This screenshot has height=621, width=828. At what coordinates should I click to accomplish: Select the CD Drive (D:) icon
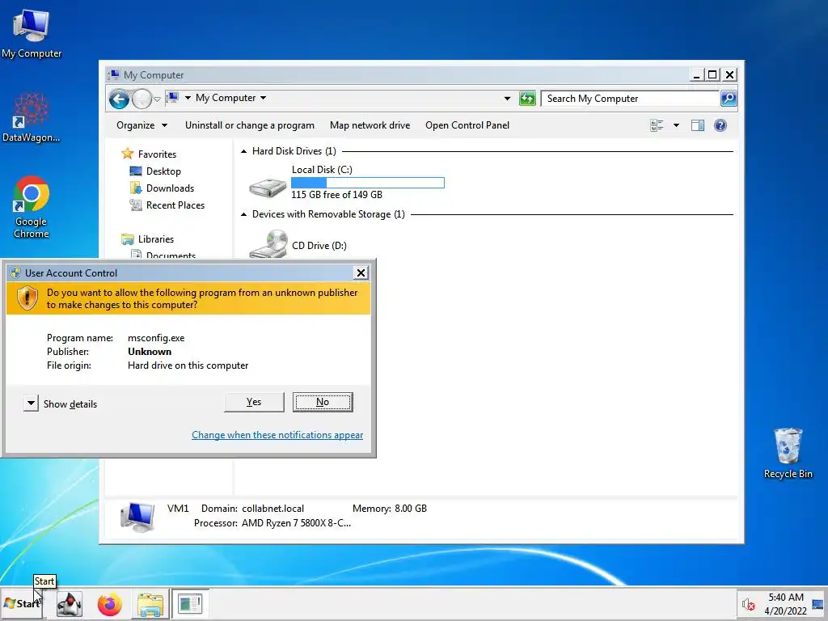(x=268, y=244)
